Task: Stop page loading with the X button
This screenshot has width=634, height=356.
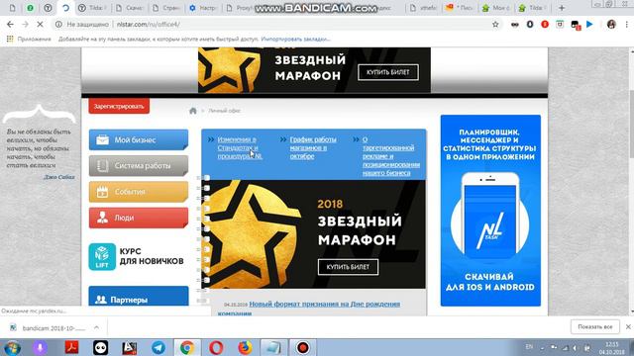Action: click(x=40, y=24)
